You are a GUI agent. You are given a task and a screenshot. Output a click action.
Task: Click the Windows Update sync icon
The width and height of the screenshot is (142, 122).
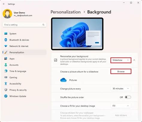[x=6, y=96]
